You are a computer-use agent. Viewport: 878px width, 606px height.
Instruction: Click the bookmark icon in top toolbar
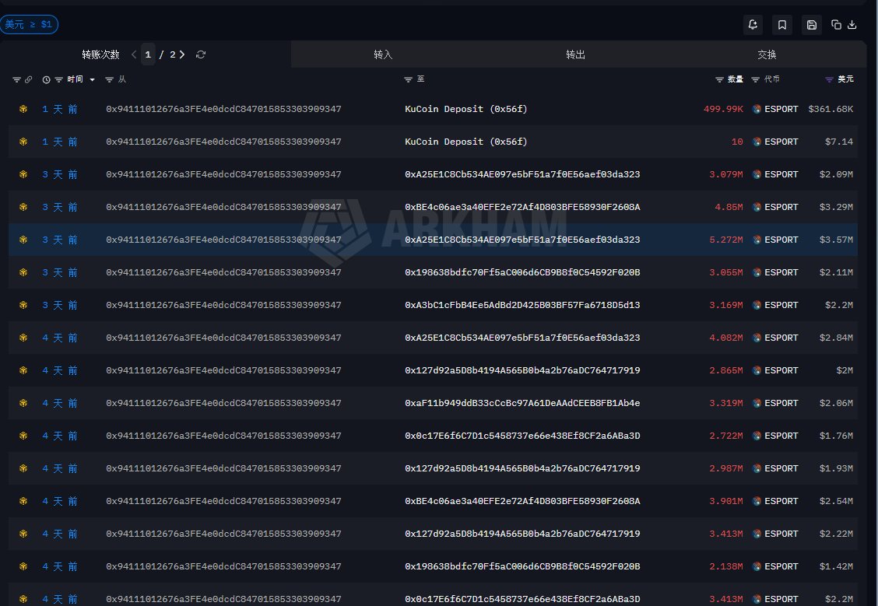782,25
